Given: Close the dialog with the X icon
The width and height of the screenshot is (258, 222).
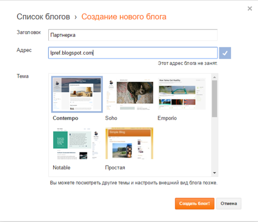Looking at the screenshot, I should coord(250,9).
